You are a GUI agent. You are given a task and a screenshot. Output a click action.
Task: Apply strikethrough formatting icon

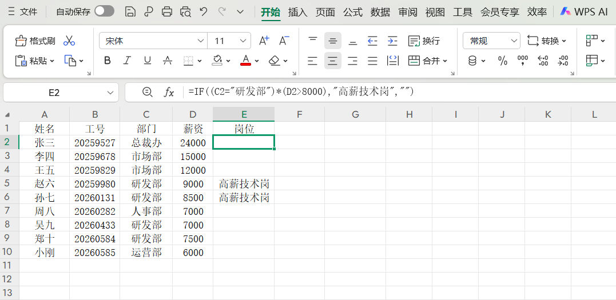coord(168,61)
